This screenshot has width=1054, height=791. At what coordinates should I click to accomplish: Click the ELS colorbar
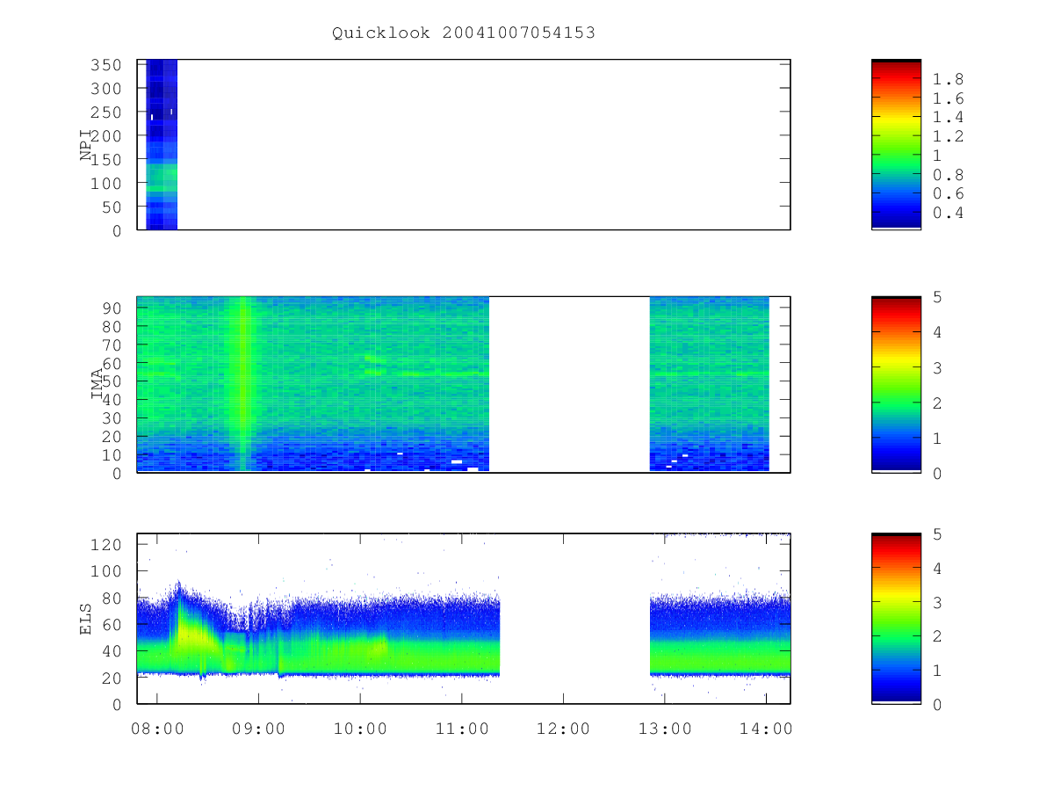click(896, 619)
